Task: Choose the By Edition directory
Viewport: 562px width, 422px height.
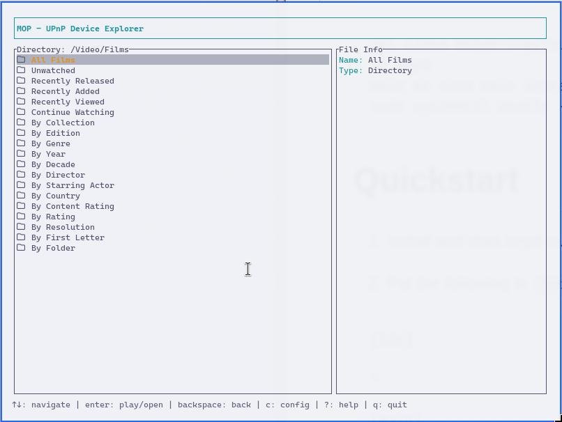Action: [56, 133]
